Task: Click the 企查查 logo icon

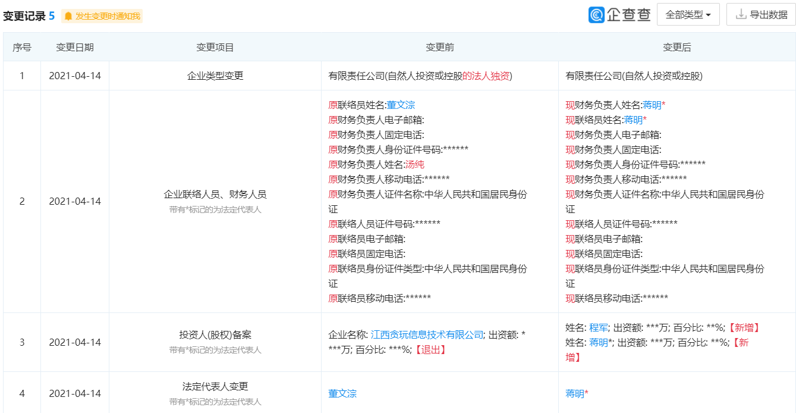Action: coord(596,15)
